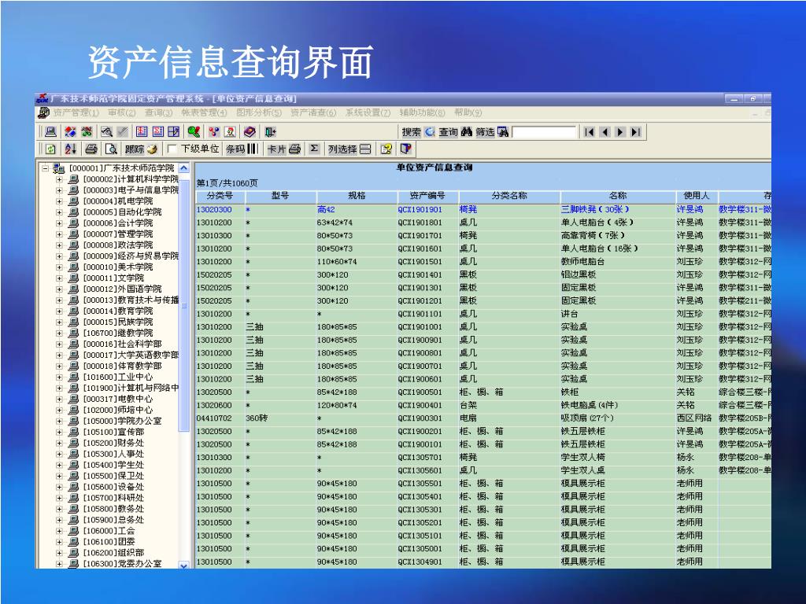The width and height of the screenshot is (806, 604).
Task: Click the green refresh icon
Action: 50,149
